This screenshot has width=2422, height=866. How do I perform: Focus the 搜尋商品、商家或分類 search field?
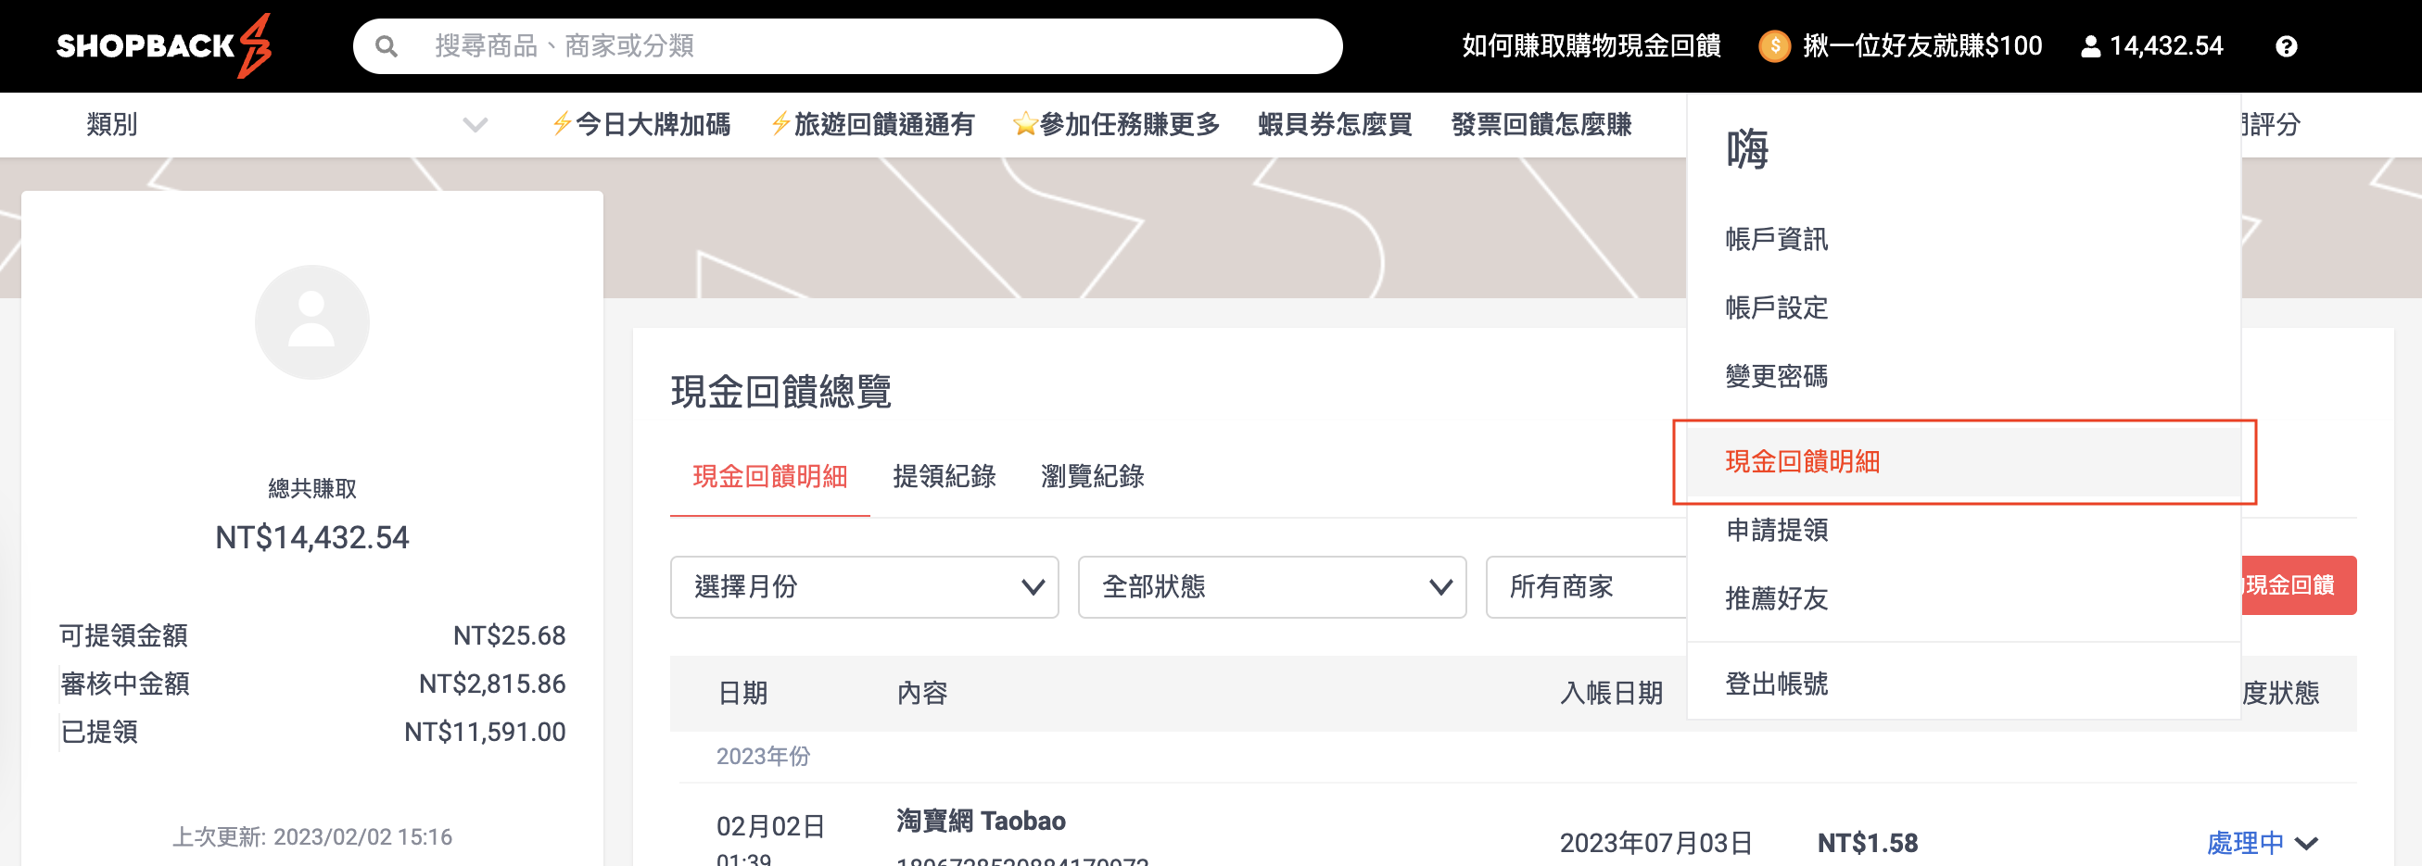(x=847, y=46)
